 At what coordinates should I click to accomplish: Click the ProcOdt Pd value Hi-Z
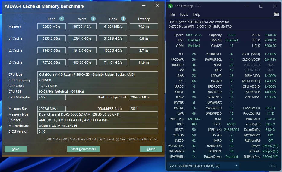(x=270, y=113)
